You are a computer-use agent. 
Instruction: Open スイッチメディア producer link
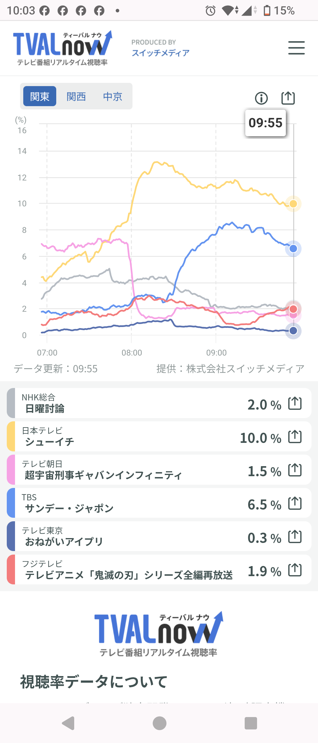coord(160,53)
